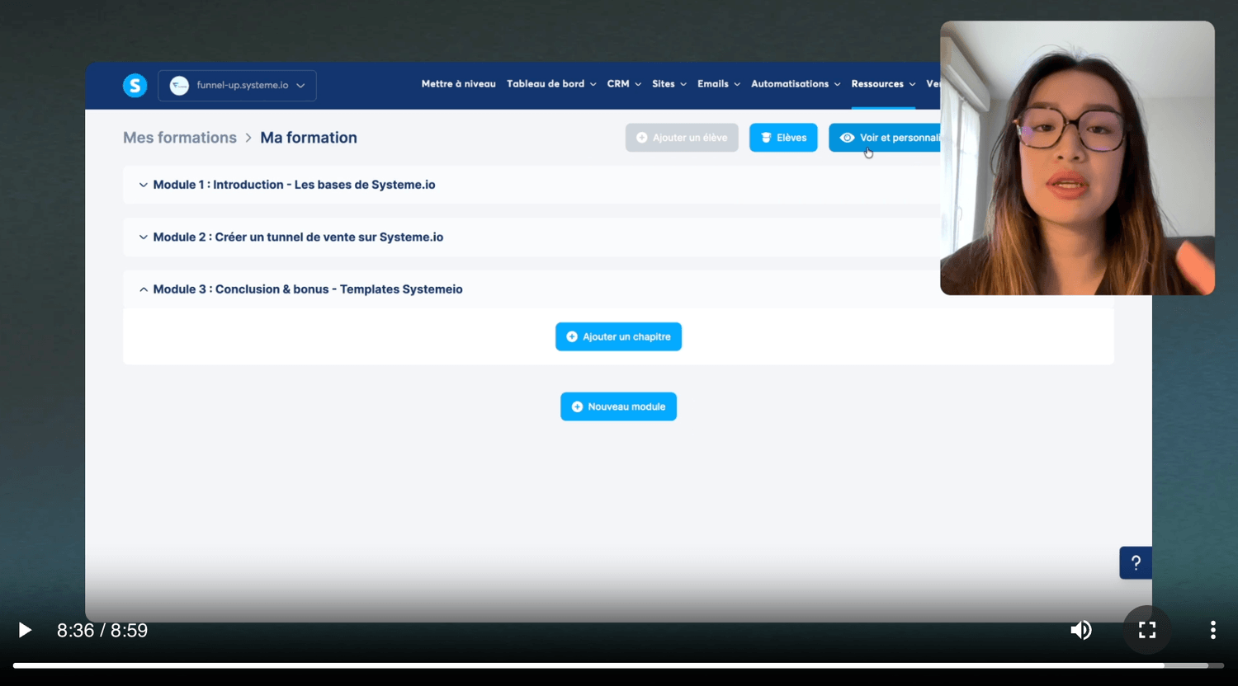
Task: Click Ajouter un chapitre button
Action: click(618, 336)
